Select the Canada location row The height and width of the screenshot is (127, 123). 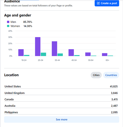coord(61,99)
